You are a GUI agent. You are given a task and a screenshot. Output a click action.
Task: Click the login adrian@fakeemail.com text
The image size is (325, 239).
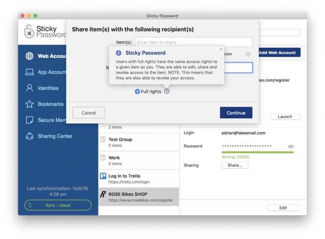tap(243, 133)
